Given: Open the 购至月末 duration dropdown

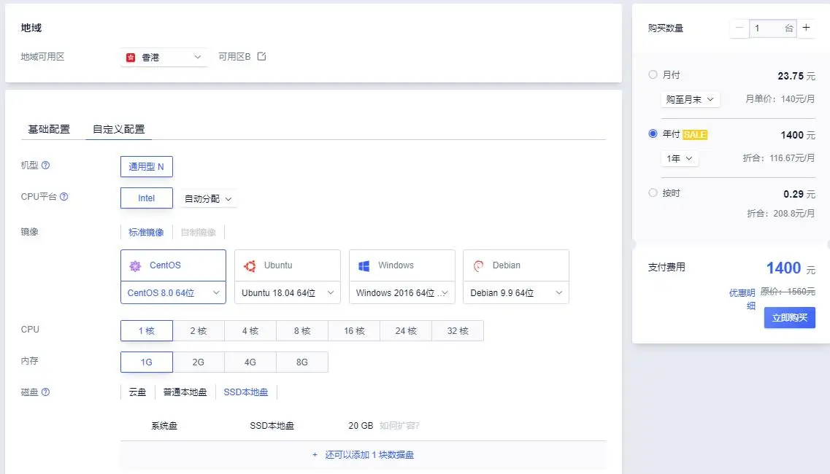Looking at the screenshot, I should tap(691, 99).
